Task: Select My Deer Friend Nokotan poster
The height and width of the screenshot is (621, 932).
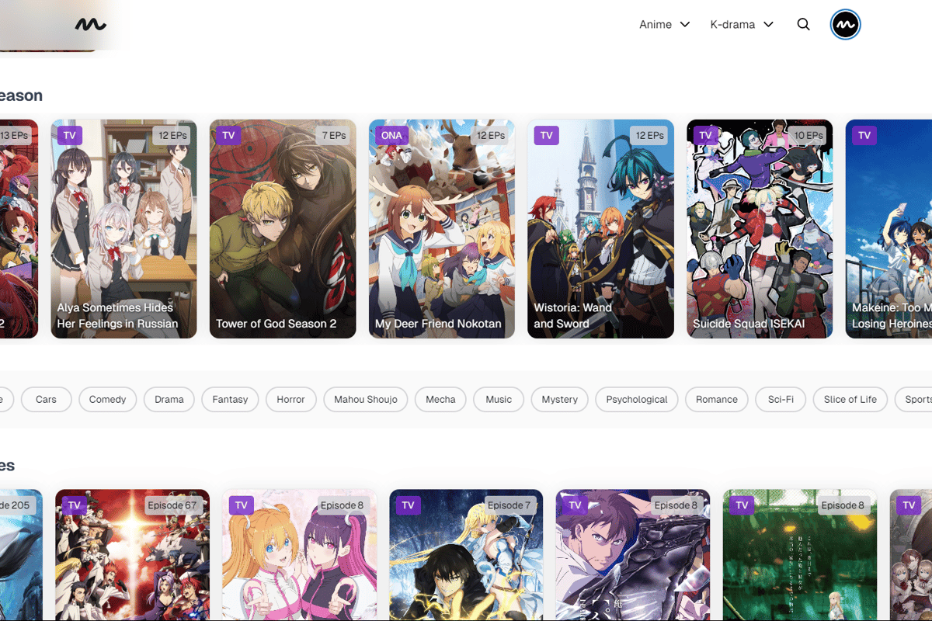Action: coord(441,229)
